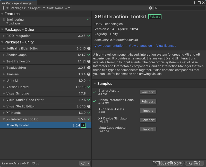Click the update icon next to Visual Studio Editor
Viewport: 206px width, 167px height.
(89, 106)
